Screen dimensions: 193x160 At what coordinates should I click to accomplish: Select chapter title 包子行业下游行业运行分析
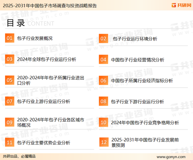coord(137,102)
